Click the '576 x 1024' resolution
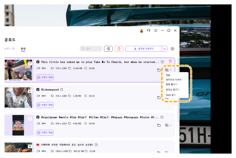 61,124
